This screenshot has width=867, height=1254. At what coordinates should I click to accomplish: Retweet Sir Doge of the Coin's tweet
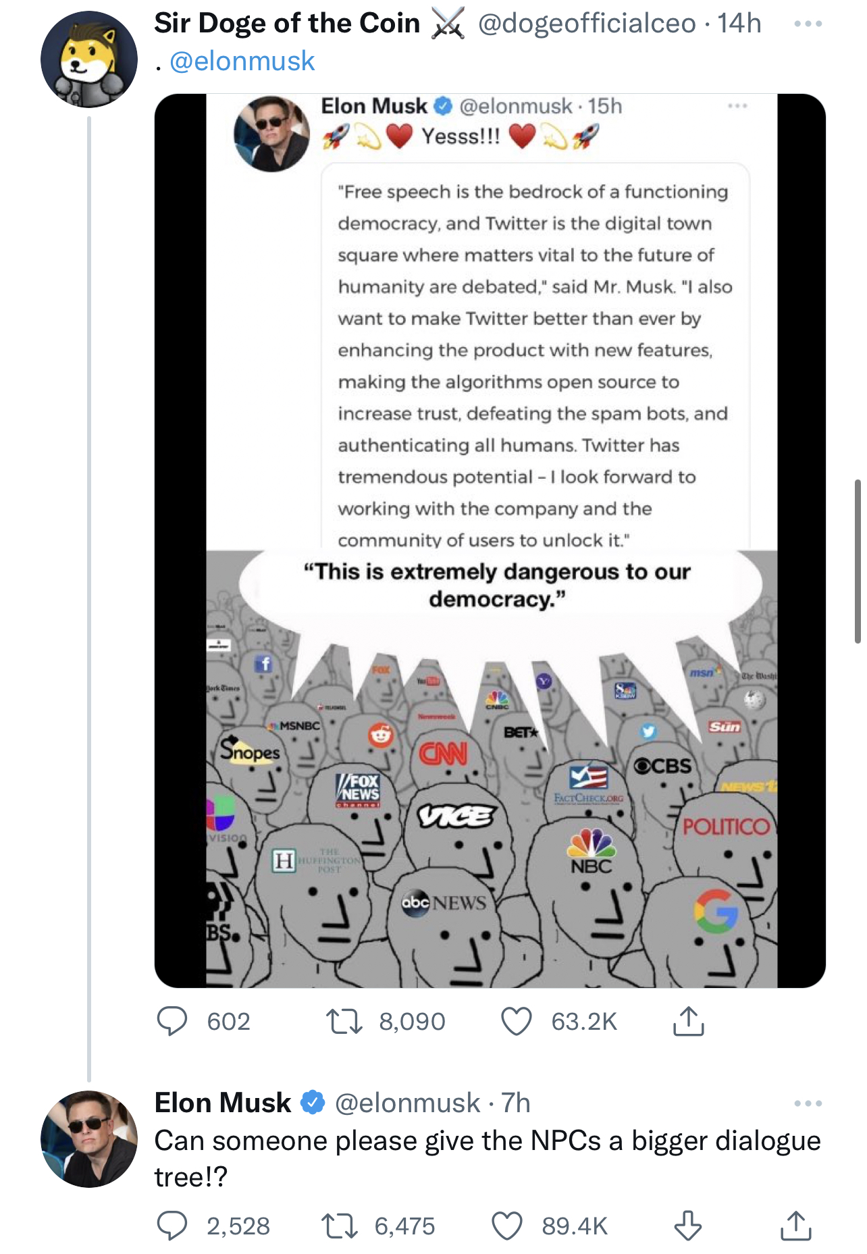[344, 1021]
